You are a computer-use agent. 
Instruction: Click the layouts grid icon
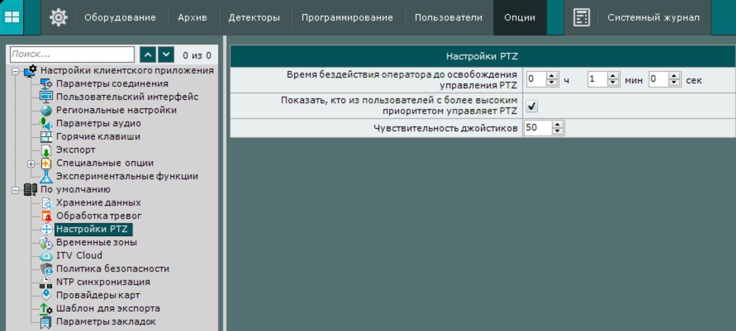click(x=12, y=17)
